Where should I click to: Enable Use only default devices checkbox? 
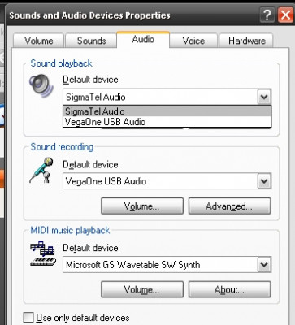pyautogui.click(x=28, y=317)
